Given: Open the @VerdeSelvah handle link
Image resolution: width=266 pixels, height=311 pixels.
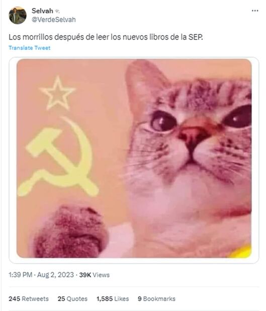Looking at the screenshot, I should [54, 20].
